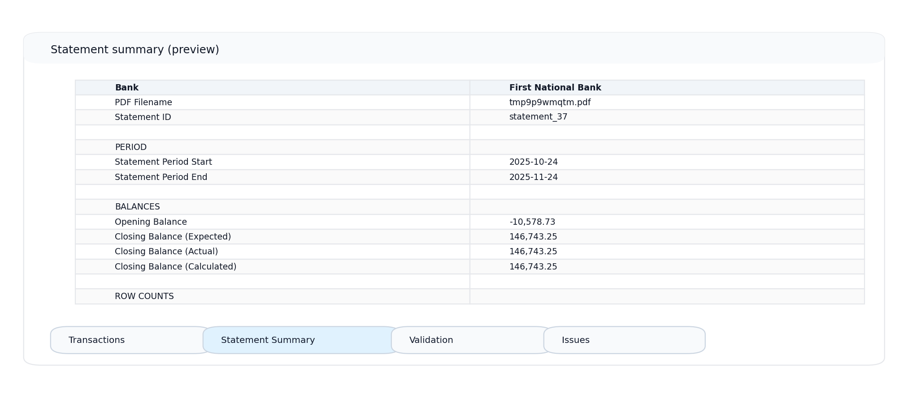Click the 'Statement Period End' label
Image resolution: width=908 pixels, height=398 pixels.
coord(161,177)
